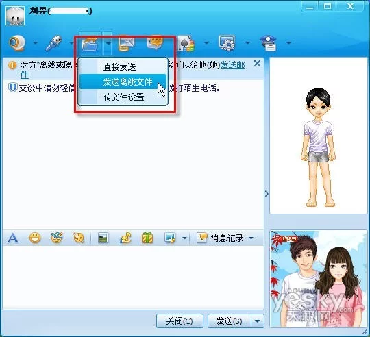Click the 发送邮件 link

coord(232,65)
